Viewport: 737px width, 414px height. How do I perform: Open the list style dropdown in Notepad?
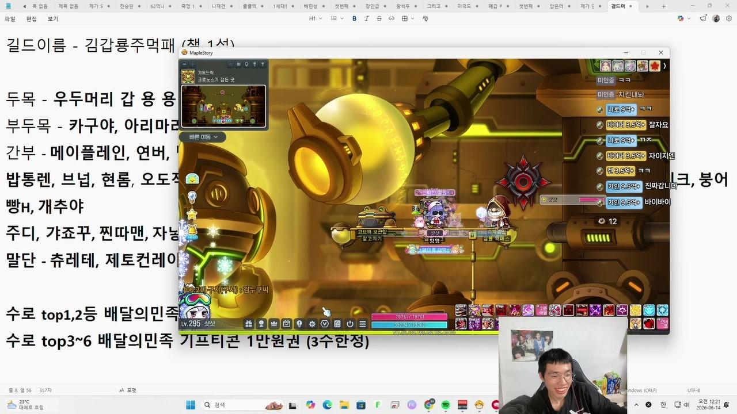[x=337, y=18]
